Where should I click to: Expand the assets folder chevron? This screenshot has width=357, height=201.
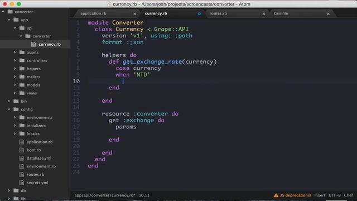tap(15, 52)
